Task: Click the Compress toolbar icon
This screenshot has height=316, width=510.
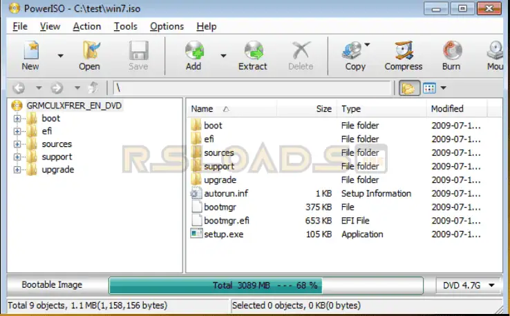Action: pyautogui.click(x=404, y=50)
